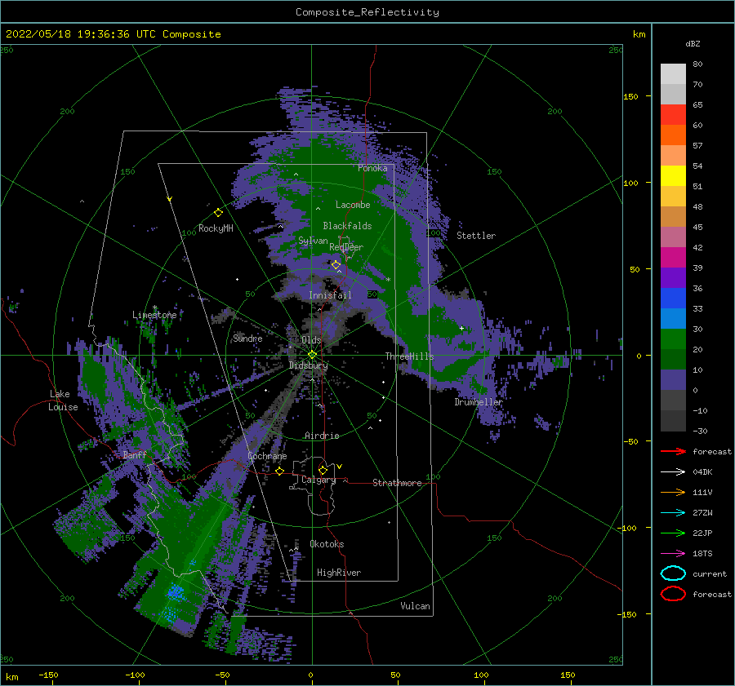Click the Cochrane city label
This screenshot has width=735, height=686.
(267, 456)
